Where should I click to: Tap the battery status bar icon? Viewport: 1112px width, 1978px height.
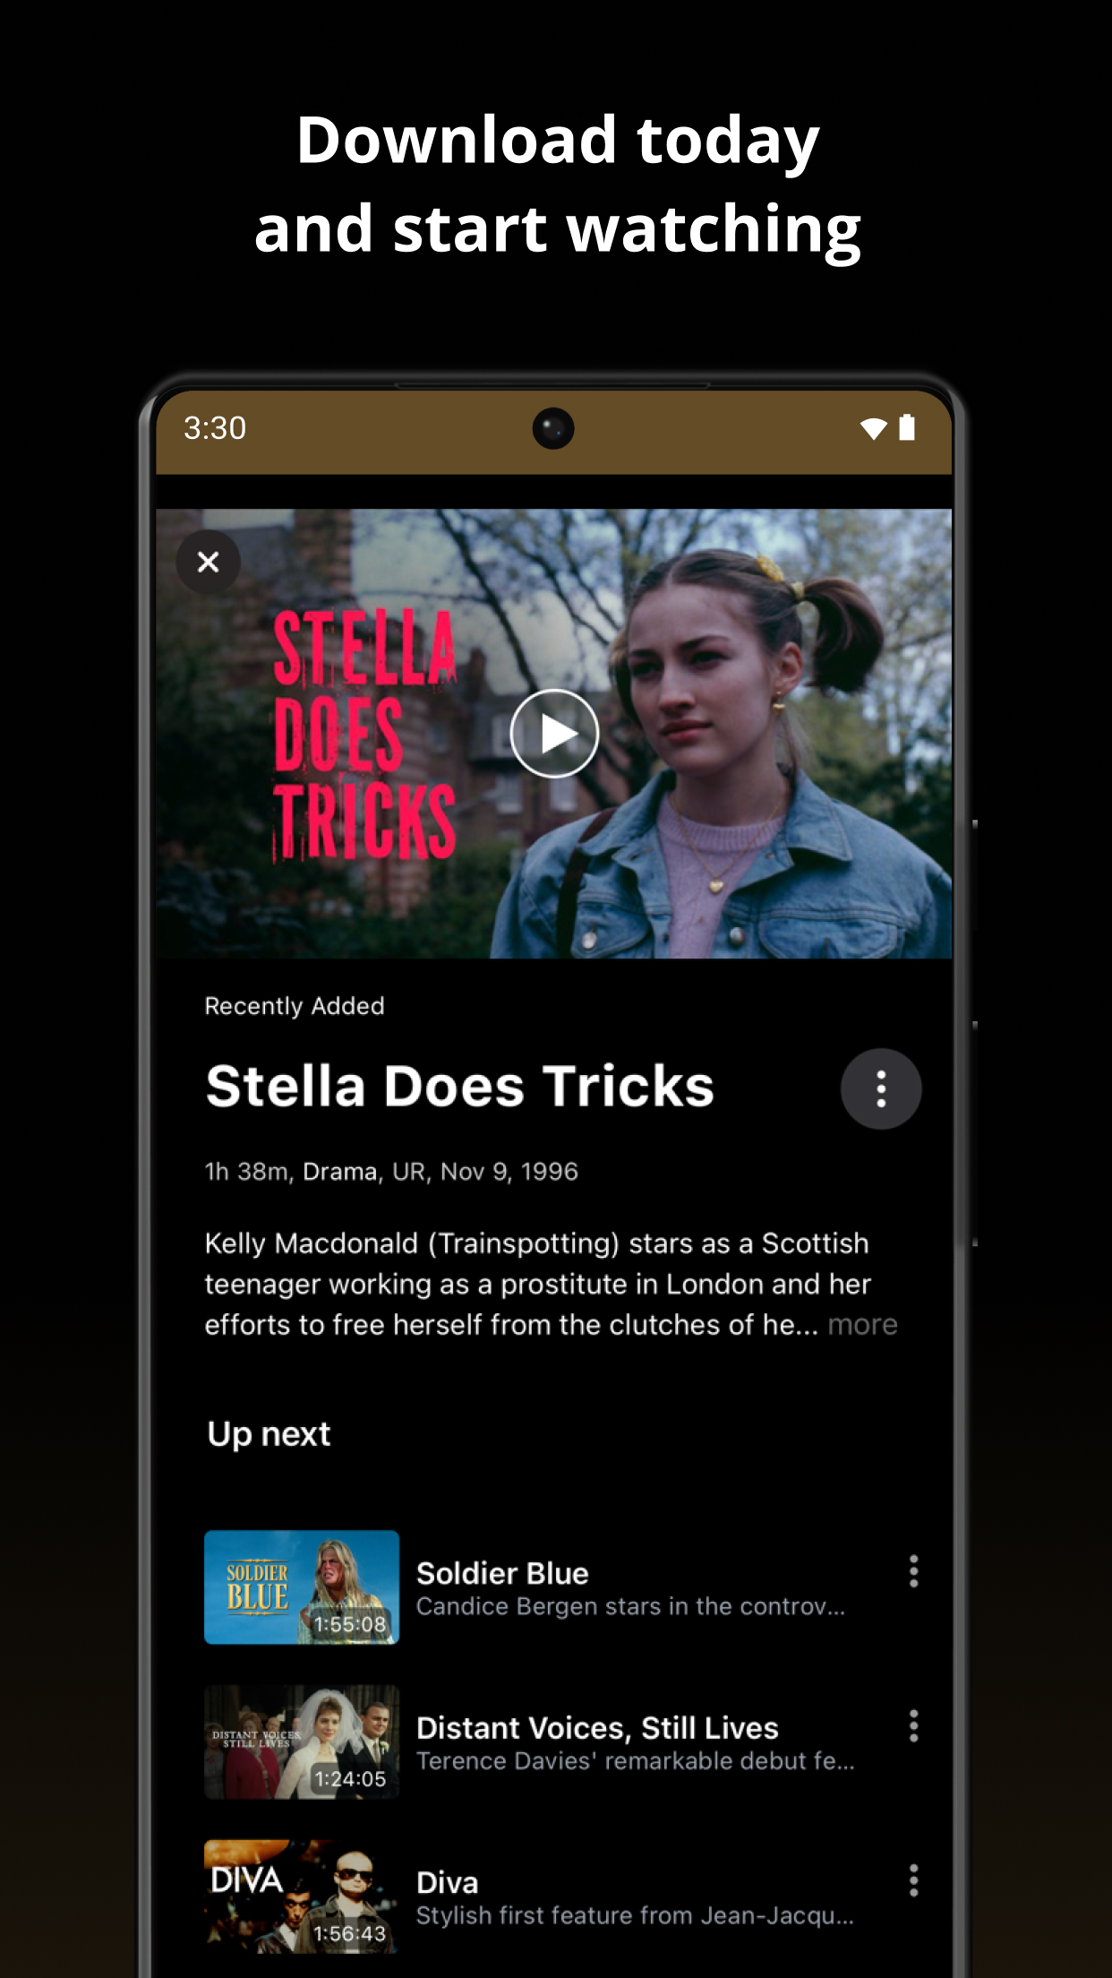tap(907, 427)
